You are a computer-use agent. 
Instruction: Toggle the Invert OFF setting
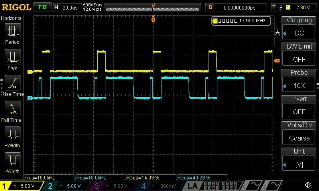(299, 107)
